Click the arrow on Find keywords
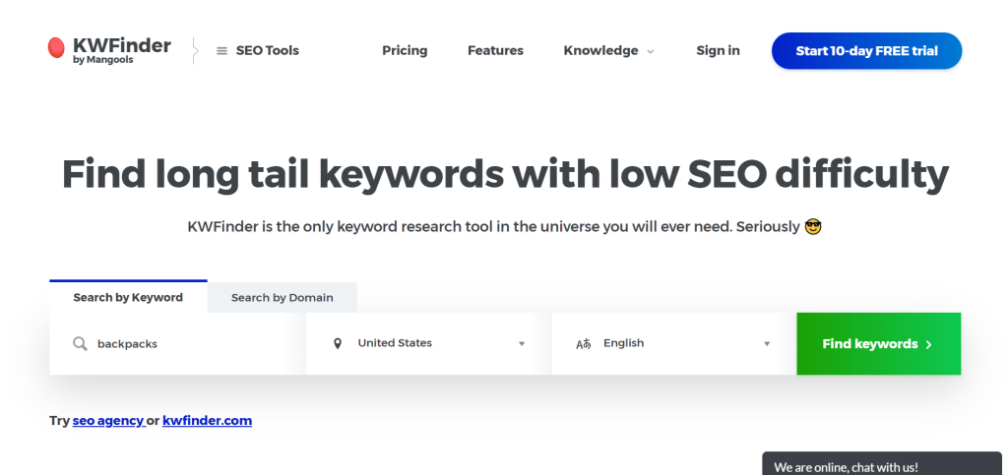This screenshot has height=475, width=1008. [928, 344]
